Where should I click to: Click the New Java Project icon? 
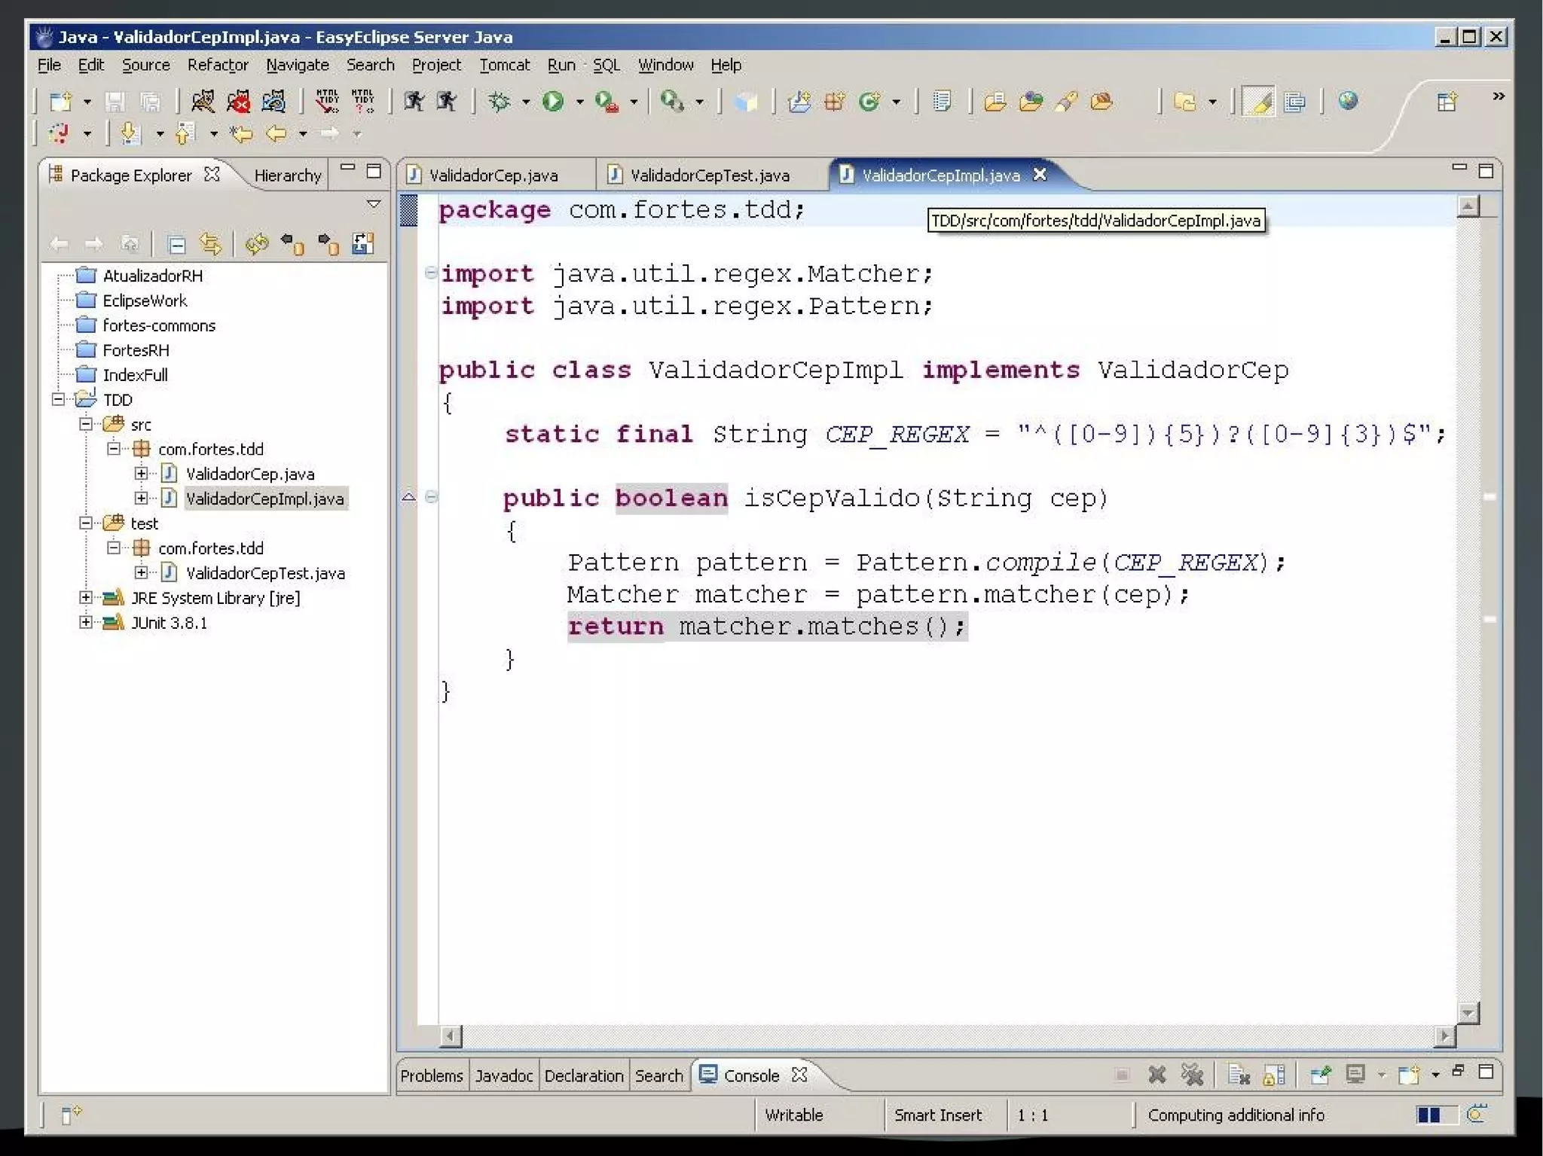799,102
